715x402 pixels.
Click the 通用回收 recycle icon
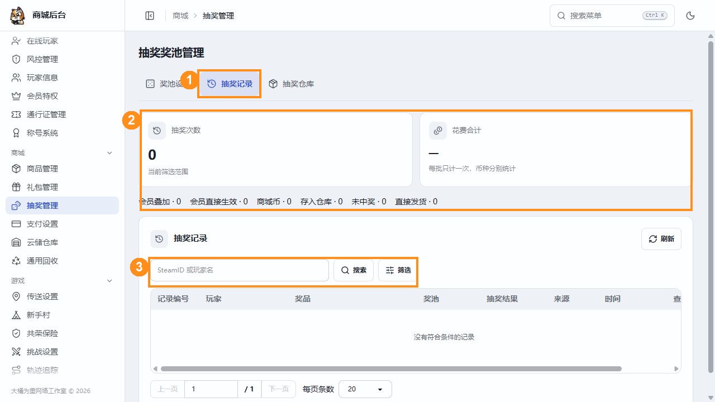tap(16, 261)
